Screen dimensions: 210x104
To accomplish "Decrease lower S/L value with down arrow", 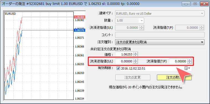I will [136, 62].
